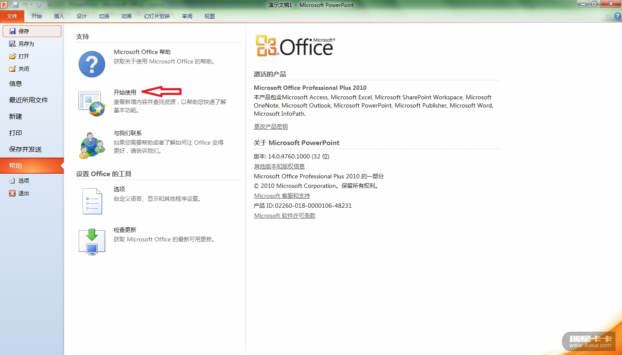Click the PowerPoint application icon in title bar
Viewport: 622px width, 355px height.
point(3,5)
